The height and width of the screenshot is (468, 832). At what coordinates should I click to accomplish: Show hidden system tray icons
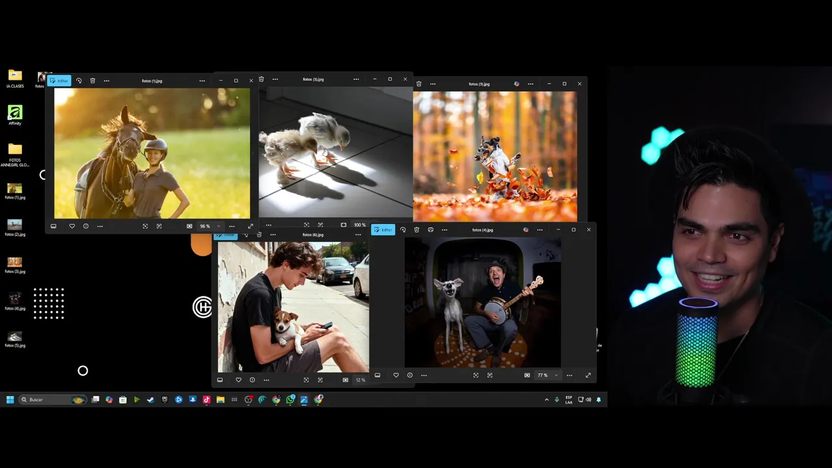pyautogui.click(x=546, y=400)
